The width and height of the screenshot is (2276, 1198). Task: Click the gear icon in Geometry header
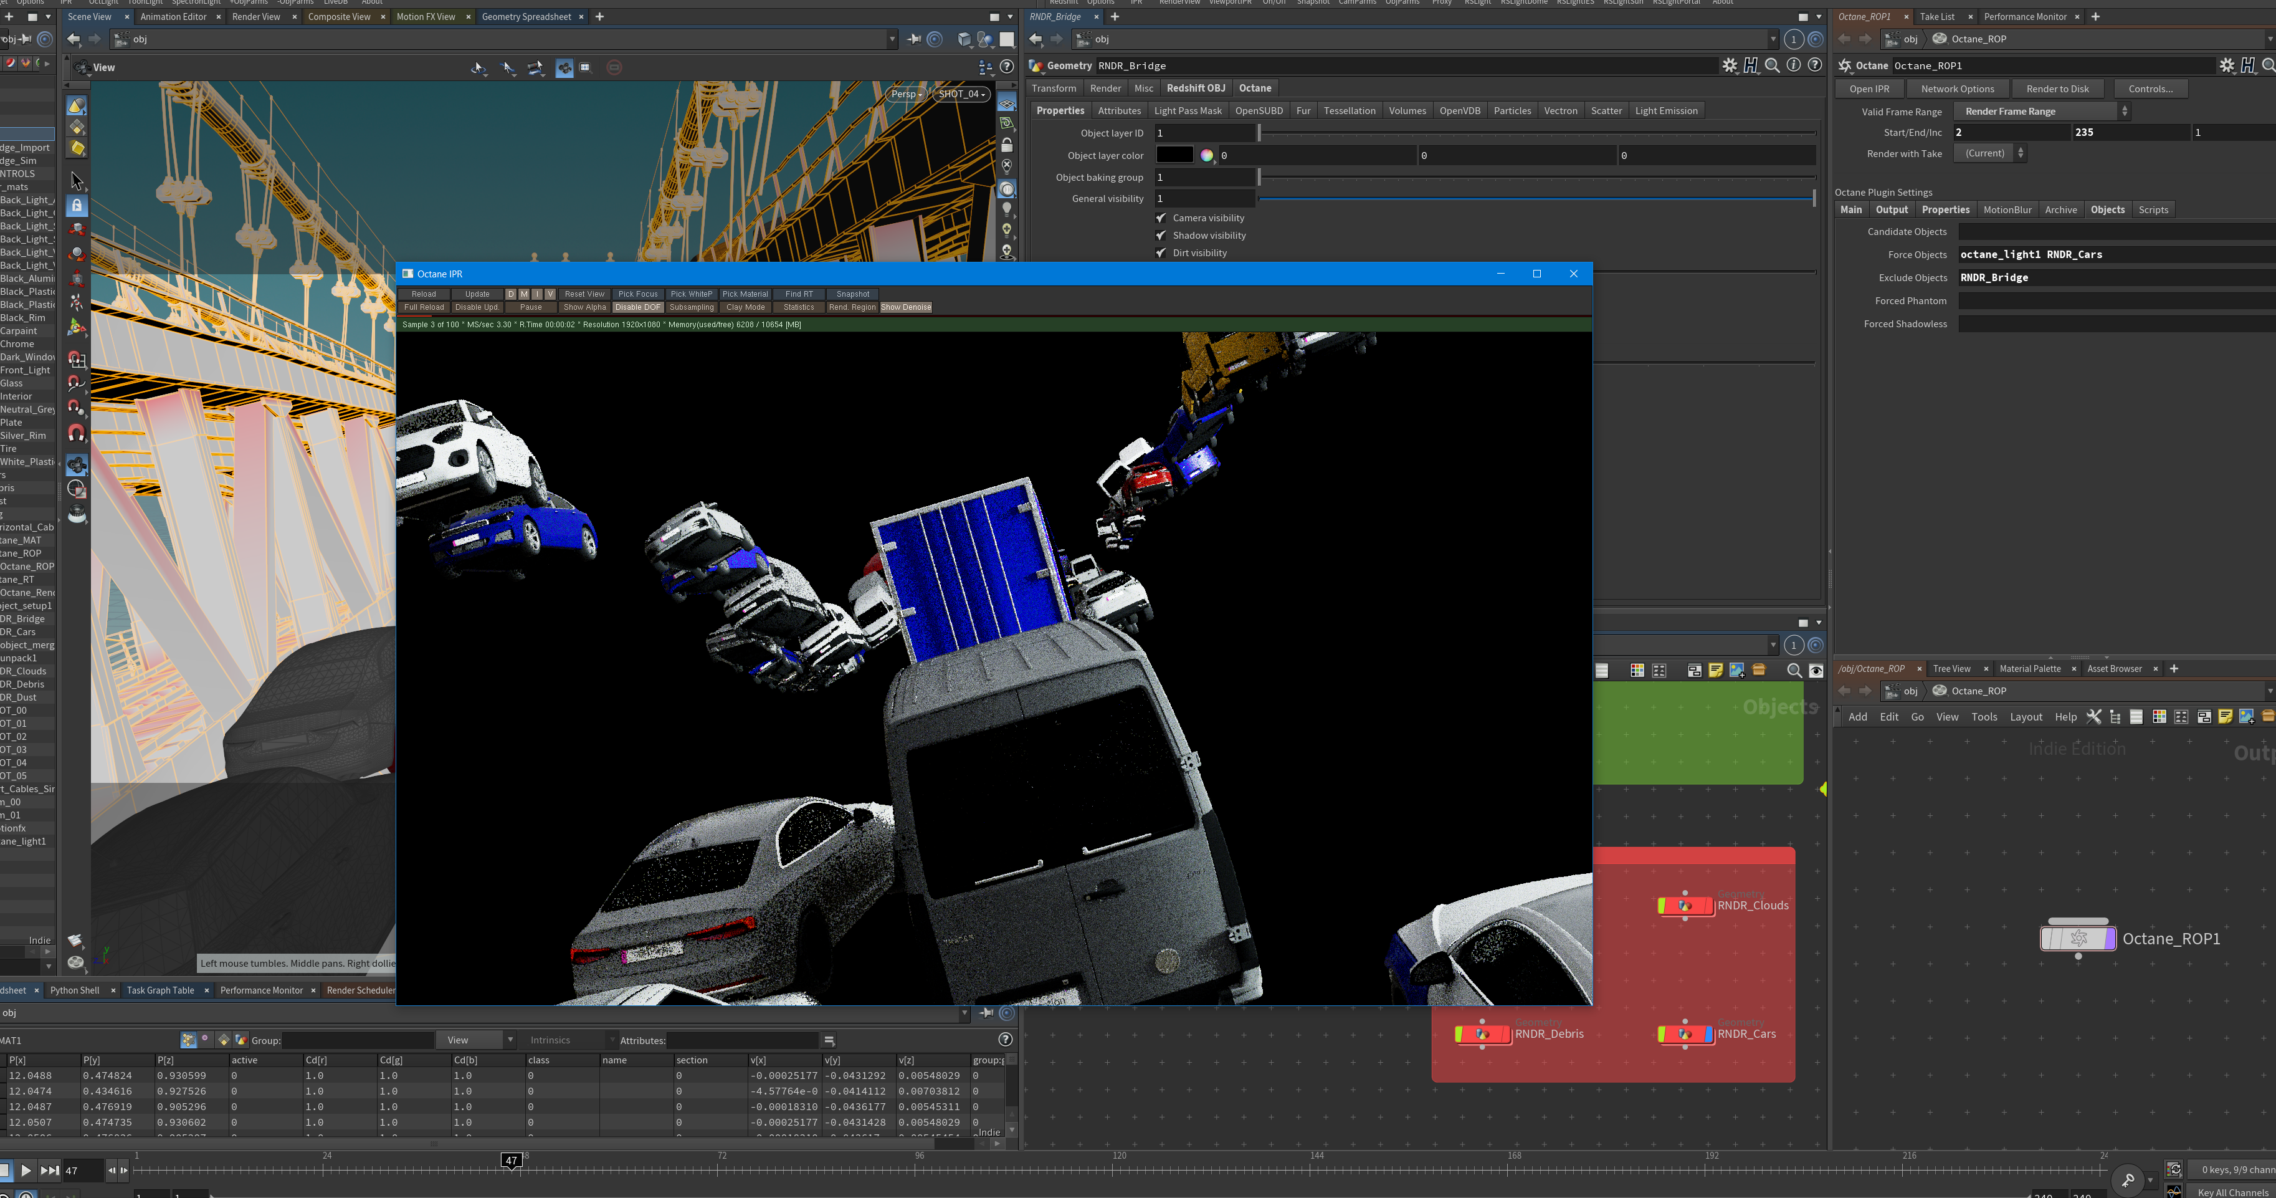click(x=1729, y=65)
